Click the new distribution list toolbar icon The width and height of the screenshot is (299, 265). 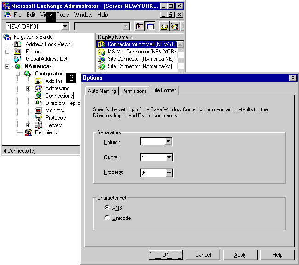[175, 27]
